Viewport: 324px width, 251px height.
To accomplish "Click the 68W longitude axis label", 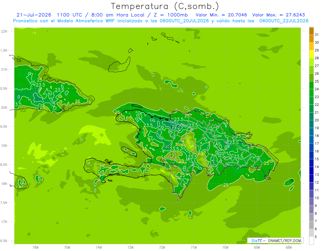I will [289, 247].
